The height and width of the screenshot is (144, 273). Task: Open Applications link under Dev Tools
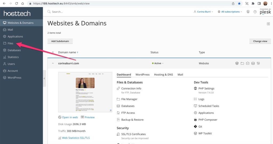coord(206,113)
